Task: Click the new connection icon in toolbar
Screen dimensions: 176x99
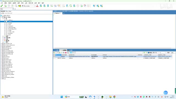Action: click(x=2, y=6)
